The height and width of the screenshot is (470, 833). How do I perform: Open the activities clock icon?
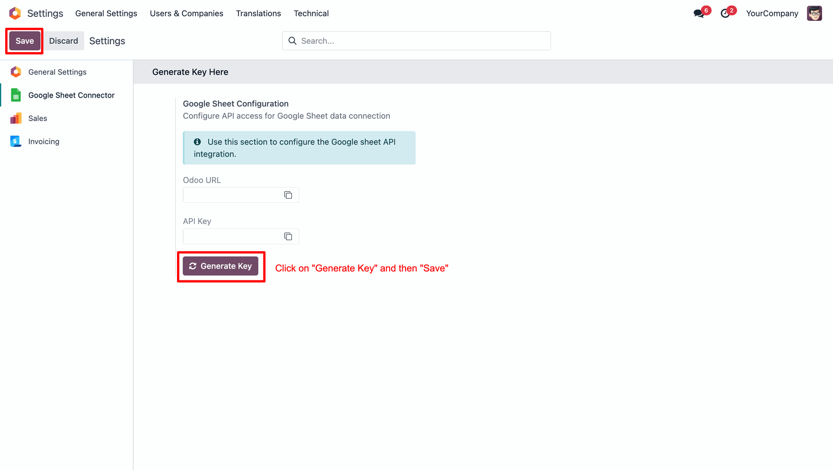(725, 13)
